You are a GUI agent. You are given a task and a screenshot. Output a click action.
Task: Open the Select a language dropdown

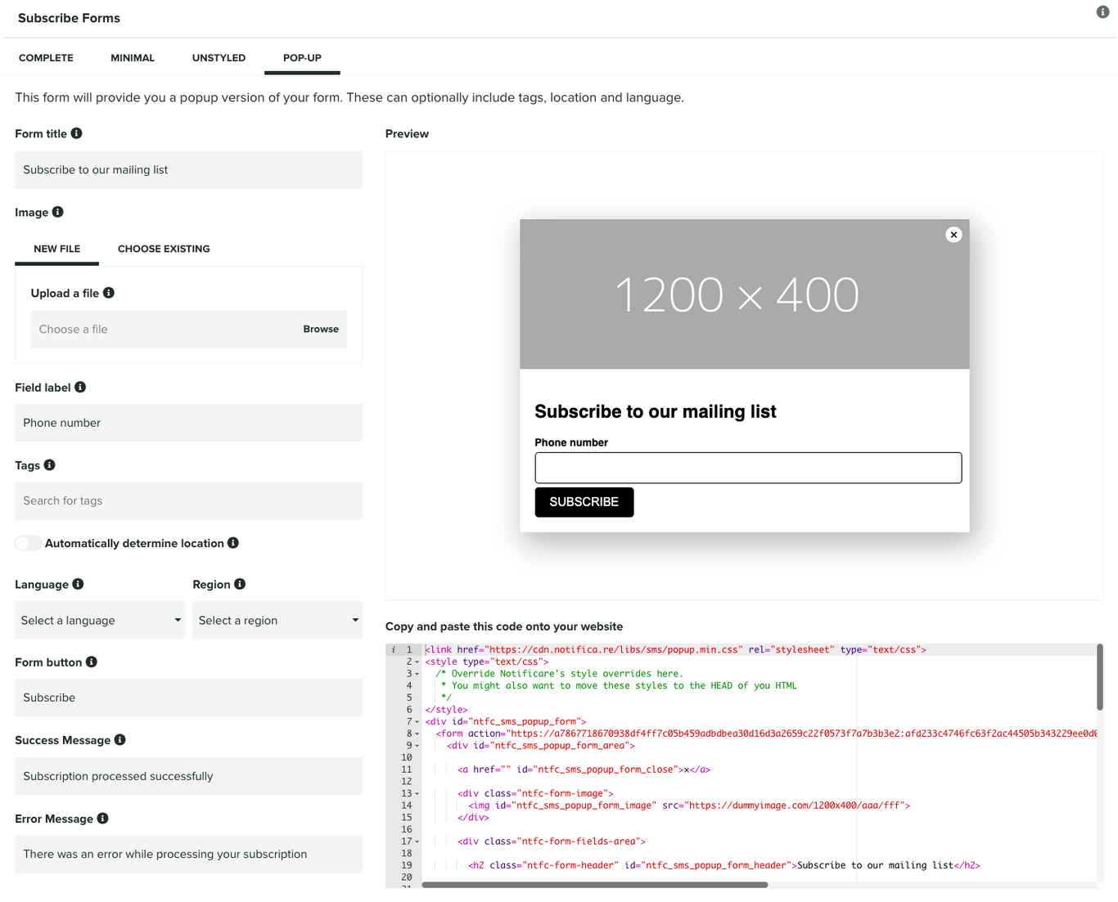pos(99,620)
